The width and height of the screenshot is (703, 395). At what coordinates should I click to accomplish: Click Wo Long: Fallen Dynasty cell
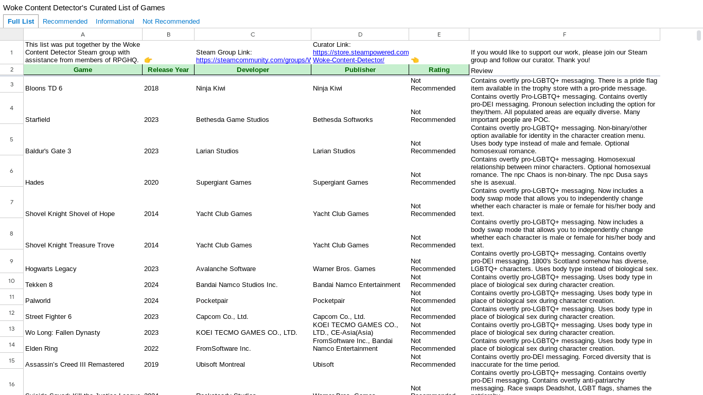tap(83, 329)
